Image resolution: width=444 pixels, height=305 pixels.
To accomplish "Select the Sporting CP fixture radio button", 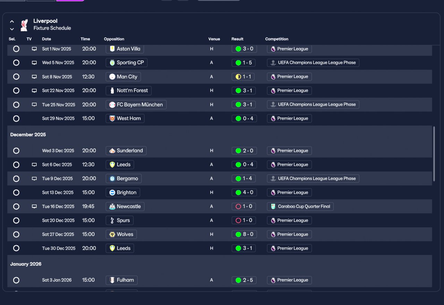I will (x=16, y=63).
